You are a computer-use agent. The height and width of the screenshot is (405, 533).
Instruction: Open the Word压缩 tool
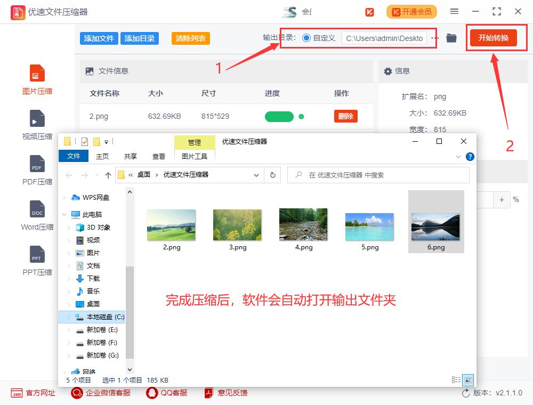tap(36, 214)
